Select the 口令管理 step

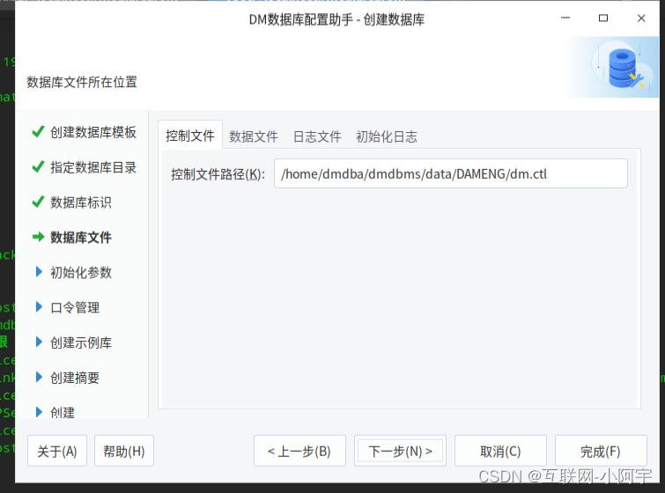coord(75,307)
